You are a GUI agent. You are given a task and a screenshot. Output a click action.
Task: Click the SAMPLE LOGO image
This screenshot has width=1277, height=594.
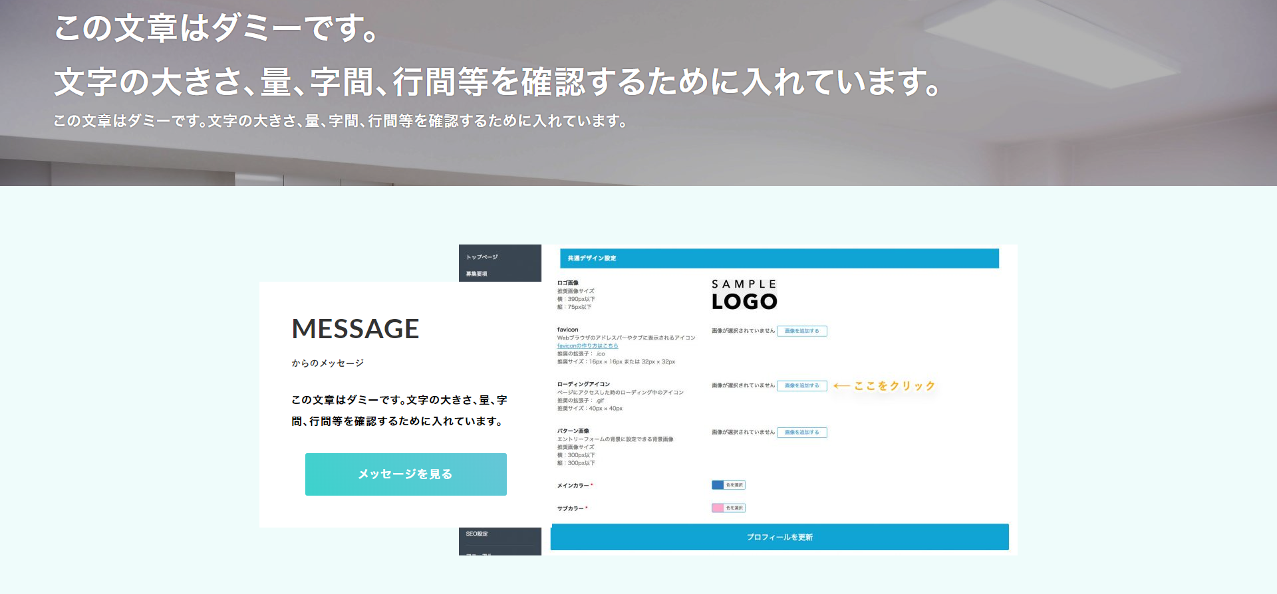[x=744, y=295]
